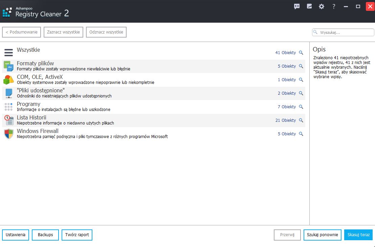Click the dark theme toggle icon
This screenshot has width=375, height=247.
(x=309, y=6)
